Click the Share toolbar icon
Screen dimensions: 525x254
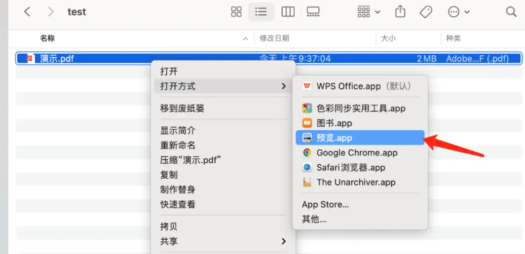(400, 12)
